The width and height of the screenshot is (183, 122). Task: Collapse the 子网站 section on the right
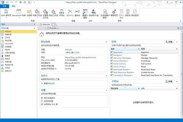(x=177, y=82)
